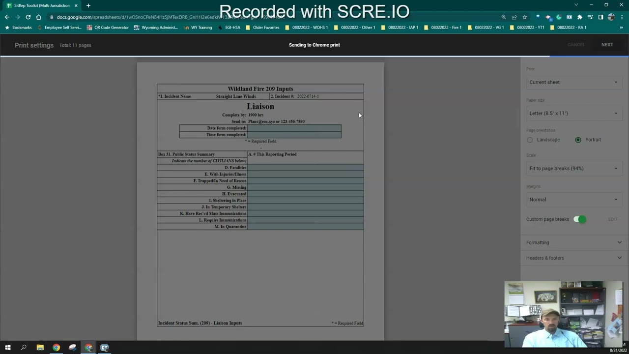Bookmark this page with the star icon
629x354 pixels.
pyautogui.click(x=524, y=17)
